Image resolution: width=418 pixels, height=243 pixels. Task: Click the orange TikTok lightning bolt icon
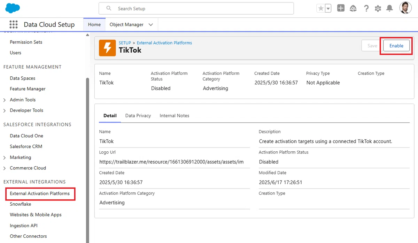(x=107, y=48)
